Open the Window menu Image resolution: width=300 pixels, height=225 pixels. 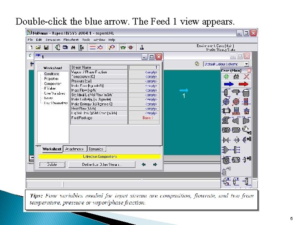pyautogui.click(x=99, y=40)
